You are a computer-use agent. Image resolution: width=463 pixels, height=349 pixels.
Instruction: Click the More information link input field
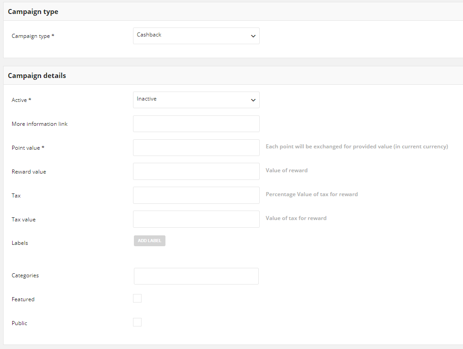click(x=196, y=124)
